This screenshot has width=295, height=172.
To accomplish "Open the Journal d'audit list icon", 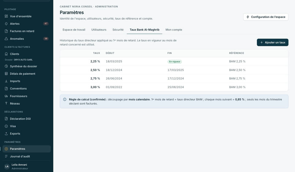I will coord(6,156).
